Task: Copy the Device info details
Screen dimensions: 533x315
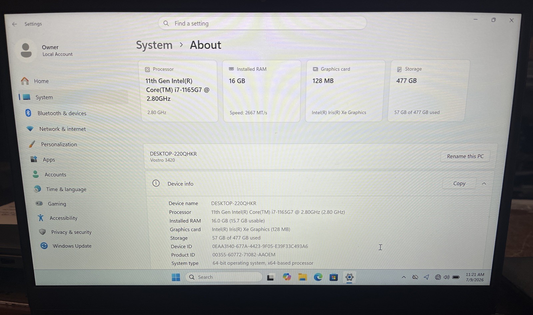Action: pyautogui.click(x=459, y=184)
